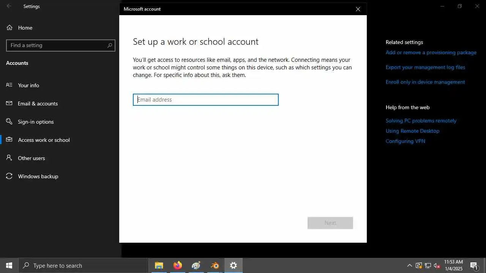Open Export your management log files link

click(x=425, y=67)
